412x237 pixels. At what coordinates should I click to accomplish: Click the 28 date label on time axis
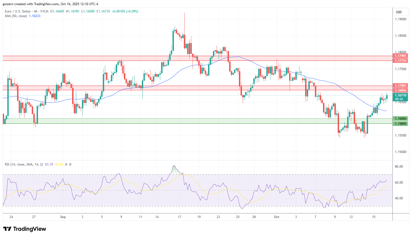[254, 217]
